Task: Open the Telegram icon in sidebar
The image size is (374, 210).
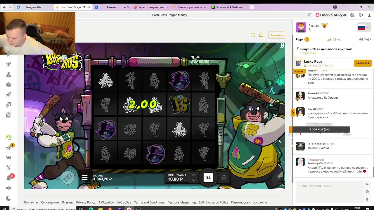Action: [x=8, y=148]
